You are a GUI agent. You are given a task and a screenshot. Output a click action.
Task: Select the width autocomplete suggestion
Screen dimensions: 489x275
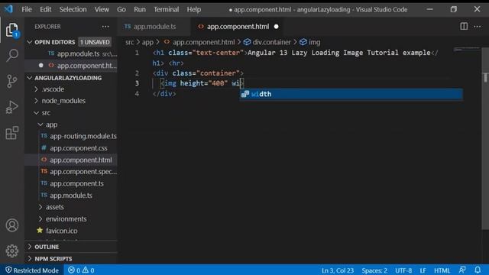351,94
